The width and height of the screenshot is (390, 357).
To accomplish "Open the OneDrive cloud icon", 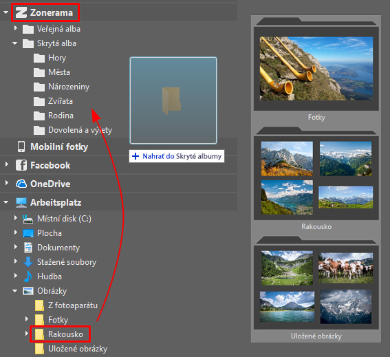I will pos(21,184).
